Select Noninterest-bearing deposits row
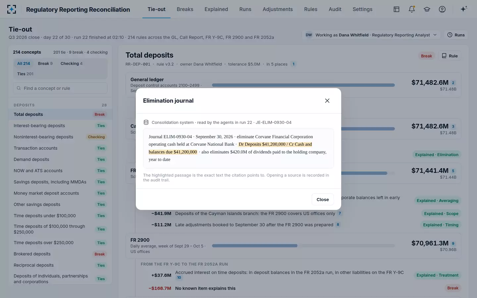477x298 pixels. tap(60, 137)
